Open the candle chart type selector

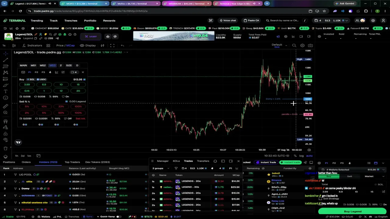point(14,45)
